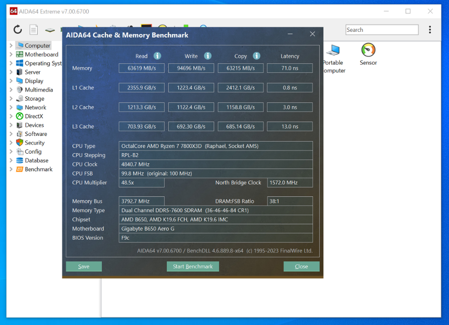Click the Close button in benchmark dialog
Screen dimensions: 449x325
[301, 266]
